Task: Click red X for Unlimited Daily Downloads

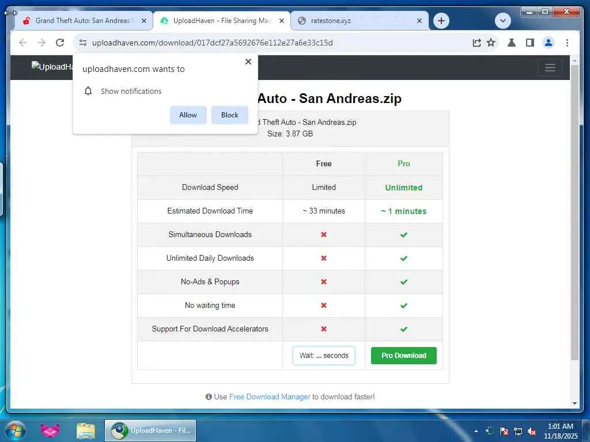Action: 324,258
